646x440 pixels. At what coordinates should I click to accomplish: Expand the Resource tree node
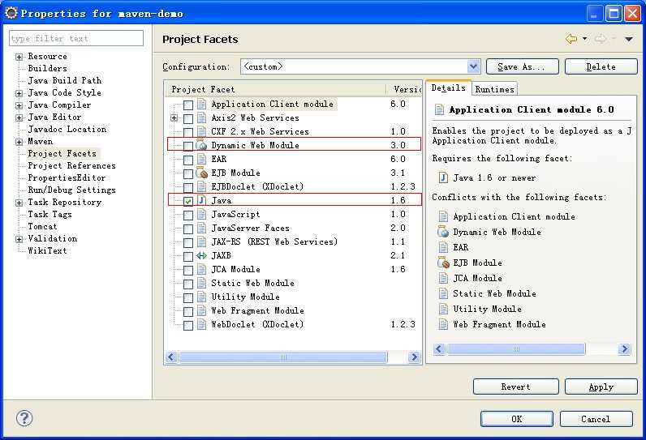point(19,57)
